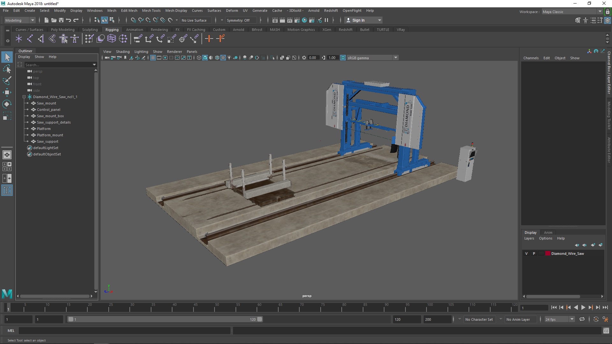Click the Create Locator shelf icon

tap(19, 39)
